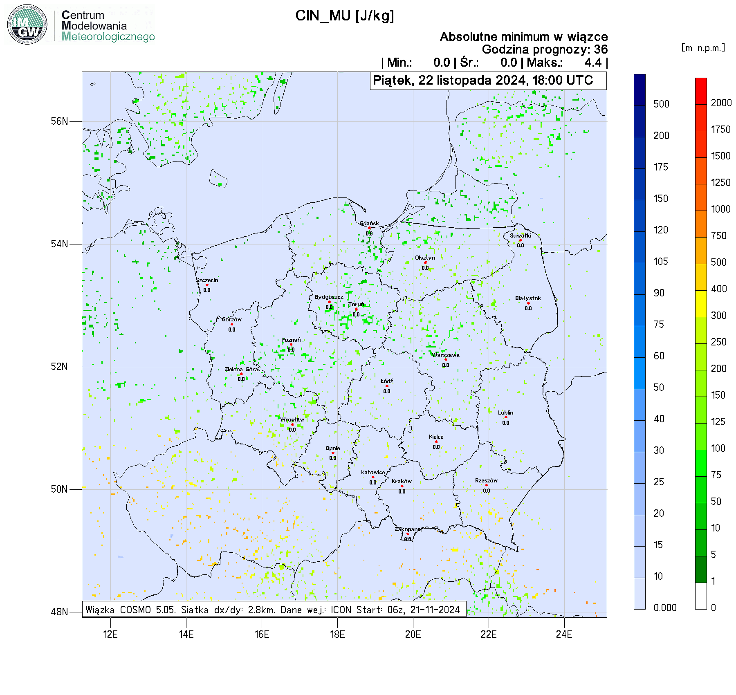Click the Poznań city label
This screenshot has height=695, width=736.
[291, 340]
